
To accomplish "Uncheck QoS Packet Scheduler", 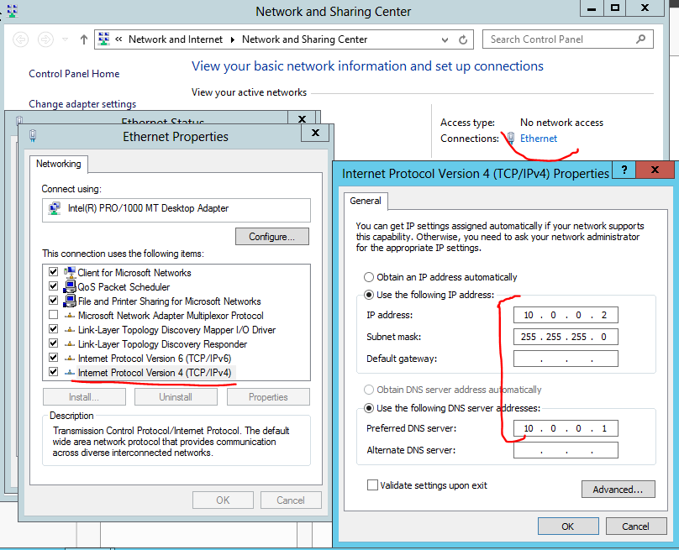I will (x=53, y=286).
